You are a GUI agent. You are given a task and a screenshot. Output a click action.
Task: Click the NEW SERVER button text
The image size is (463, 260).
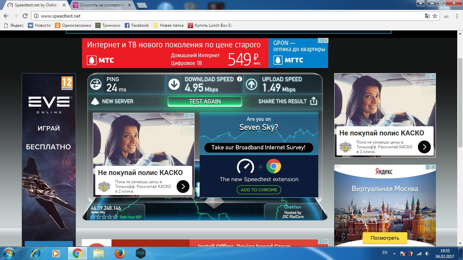pyautogui.click(x=118, y=101)
